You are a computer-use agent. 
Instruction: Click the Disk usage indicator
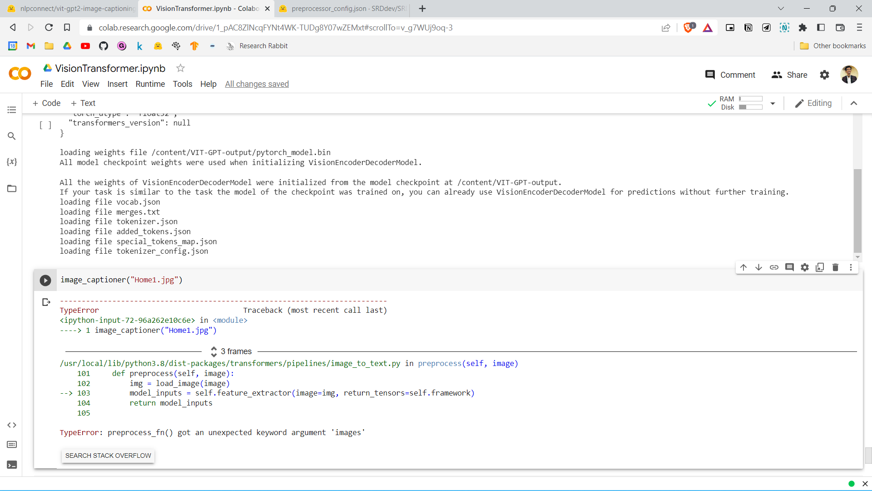741,107
